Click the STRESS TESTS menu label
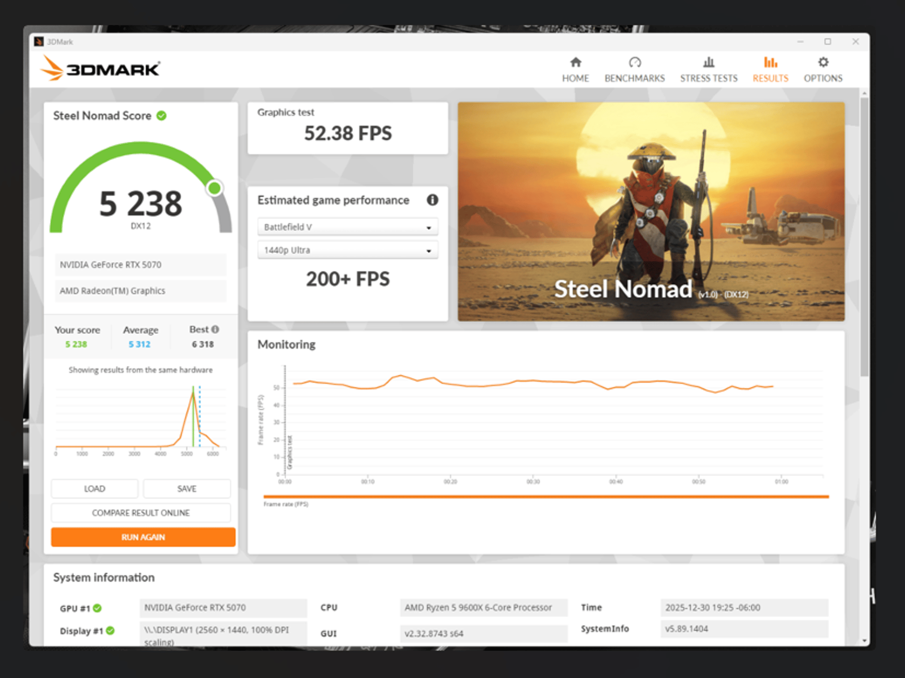905x678 pixels. click(709, 78)
